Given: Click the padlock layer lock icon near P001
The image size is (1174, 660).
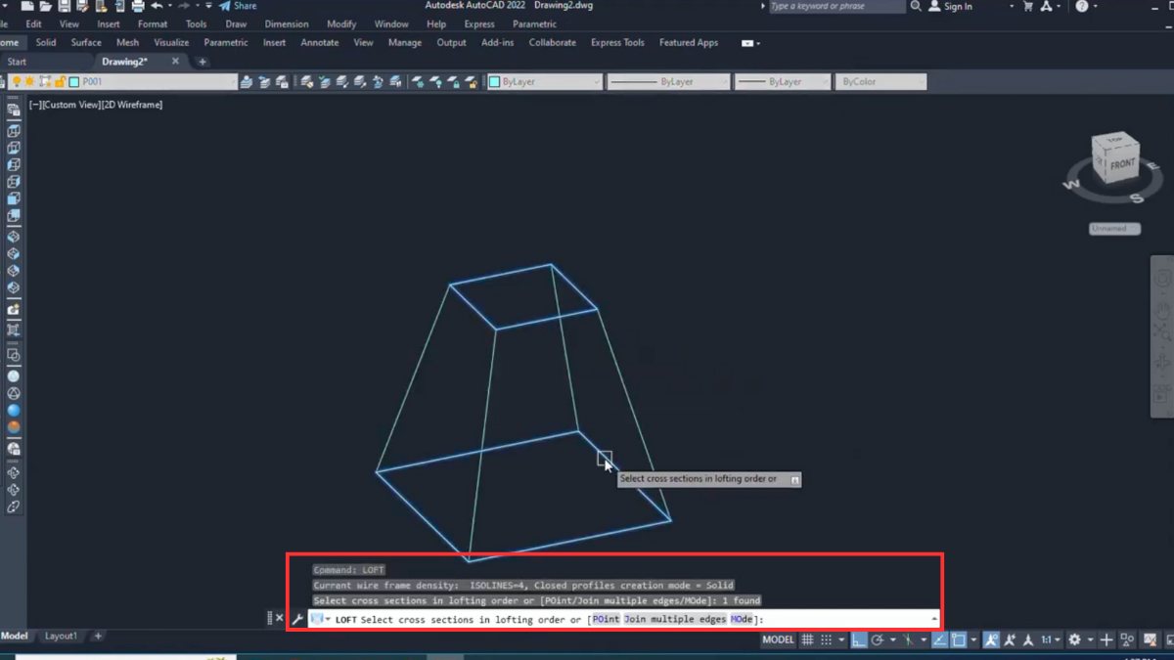Looking at the screenshot, I should click(61, 81).
